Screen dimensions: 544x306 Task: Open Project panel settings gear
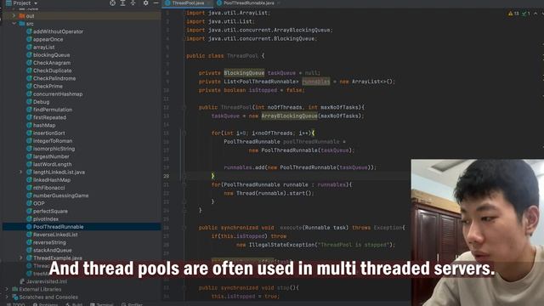coord(145,3)
